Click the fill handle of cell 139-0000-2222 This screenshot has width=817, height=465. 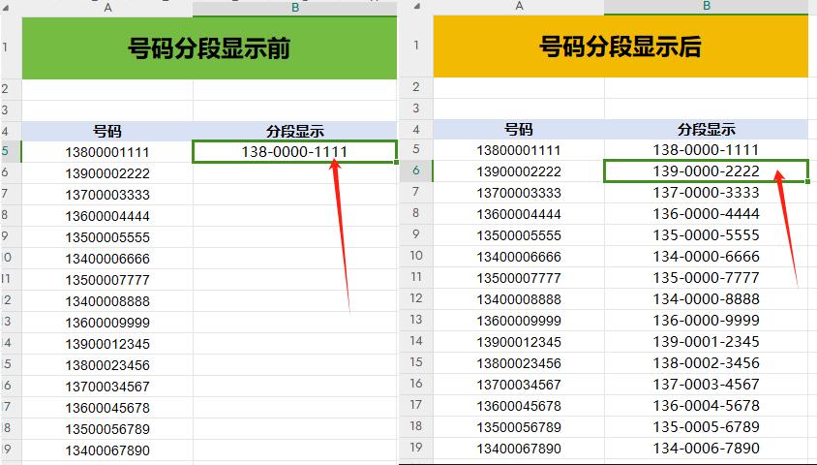[x=807, y=181]
